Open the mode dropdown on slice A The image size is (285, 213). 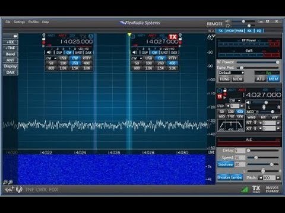(x=51, y=59)
